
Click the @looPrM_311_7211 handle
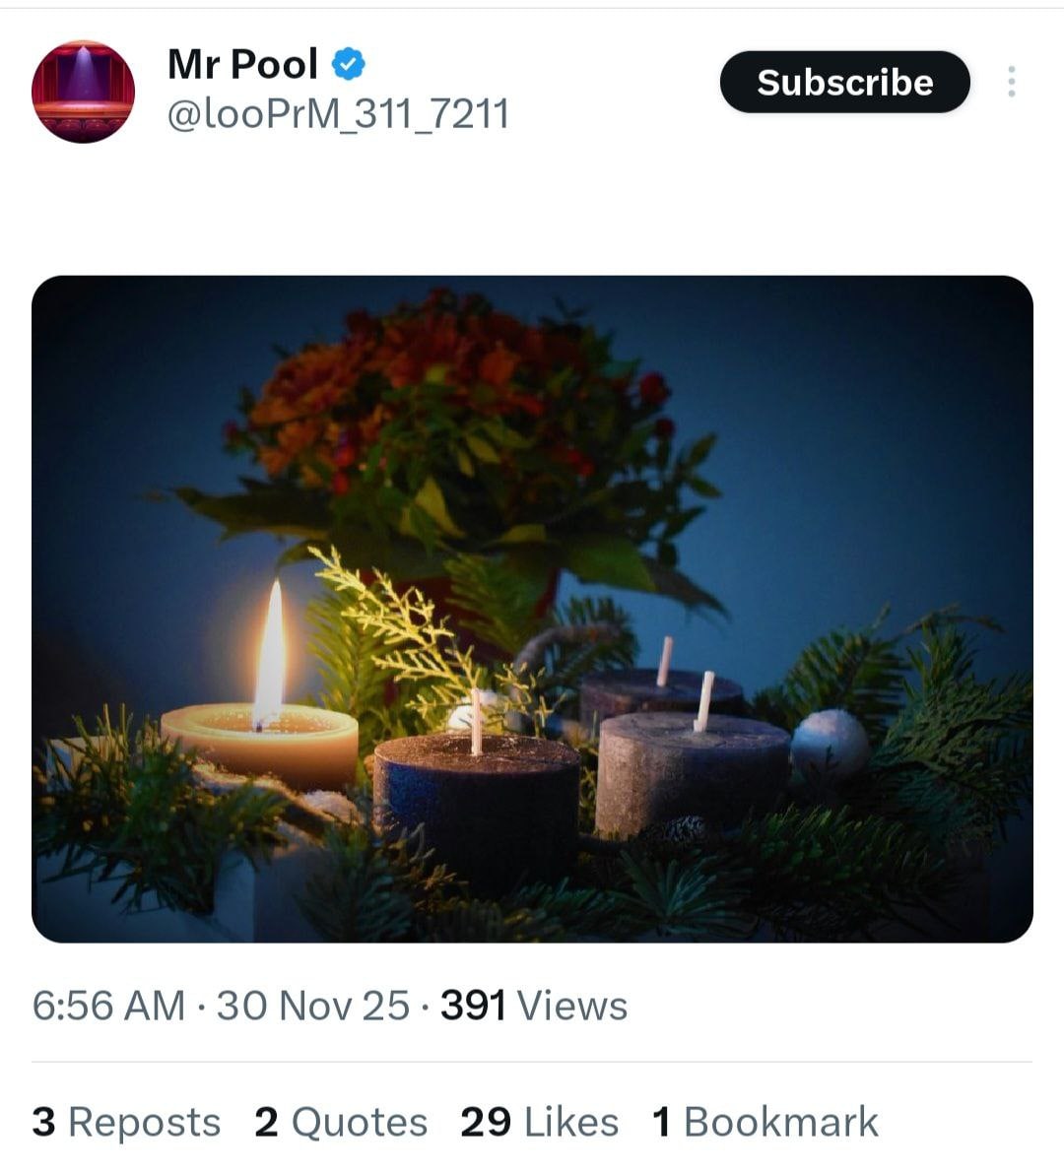(338, 114)
